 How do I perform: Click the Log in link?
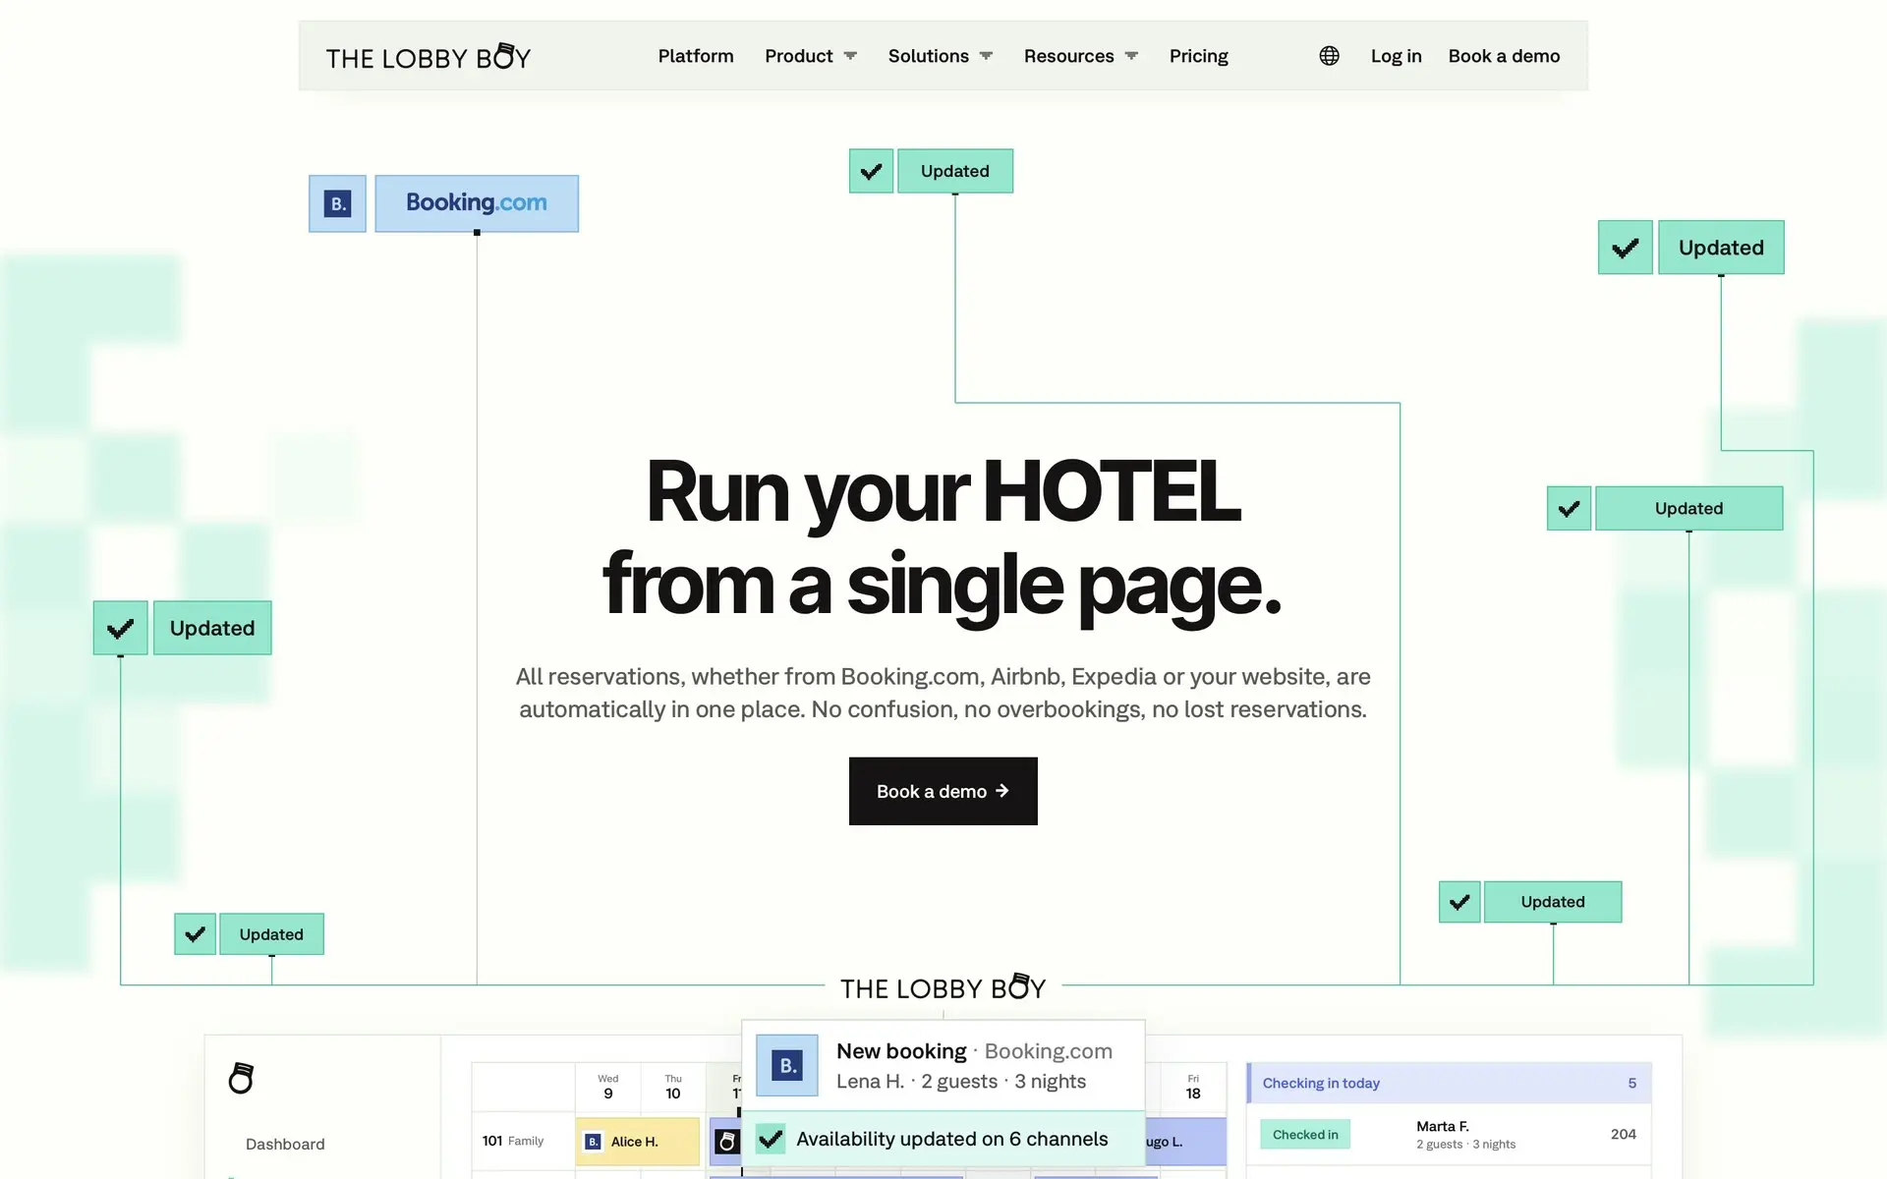1396,56
